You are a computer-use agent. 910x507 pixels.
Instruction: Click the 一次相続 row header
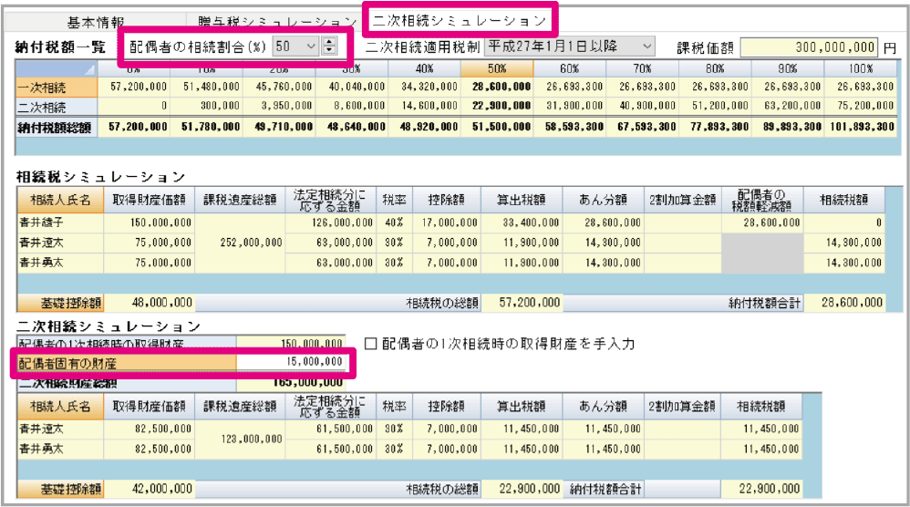56,87
